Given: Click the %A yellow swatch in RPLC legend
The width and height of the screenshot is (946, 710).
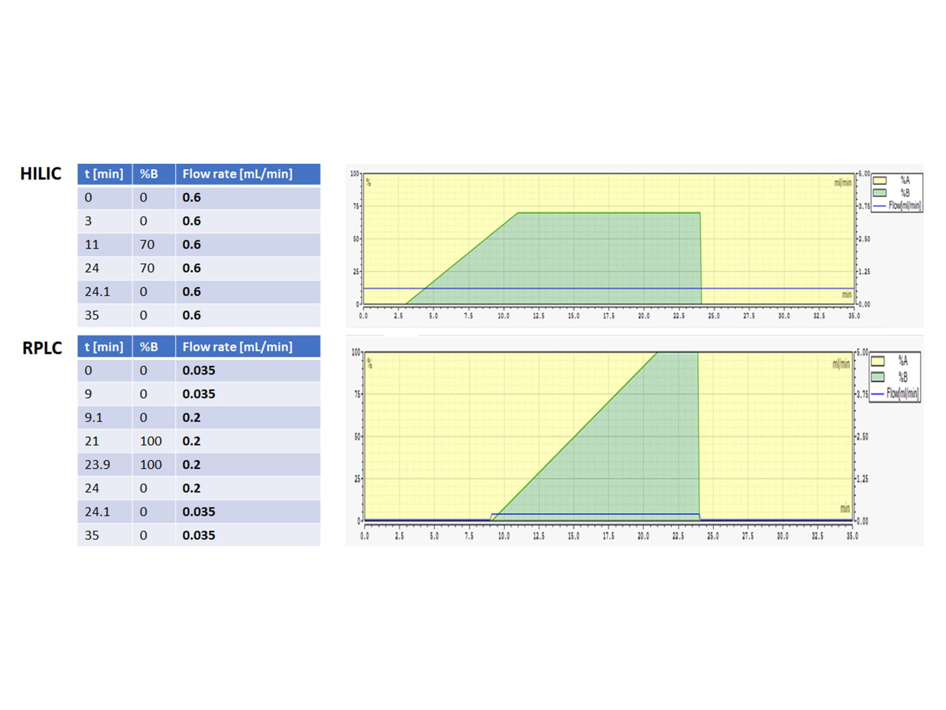Looking at the screenshot, I should pyautogui.click(x=877, y=361).
